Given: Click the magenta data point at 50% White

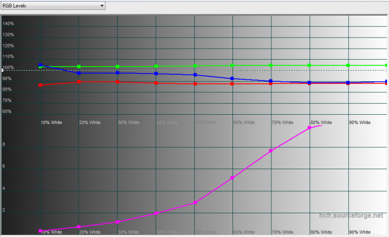Looking at the screenshot, I should [195, 202].
